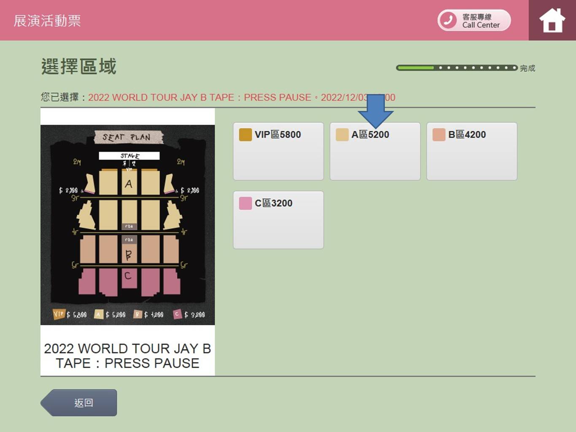Tap the phone icon in Call Center
Image resolution: width=576 pixels, height=432 pixels.
coord(448,20)
